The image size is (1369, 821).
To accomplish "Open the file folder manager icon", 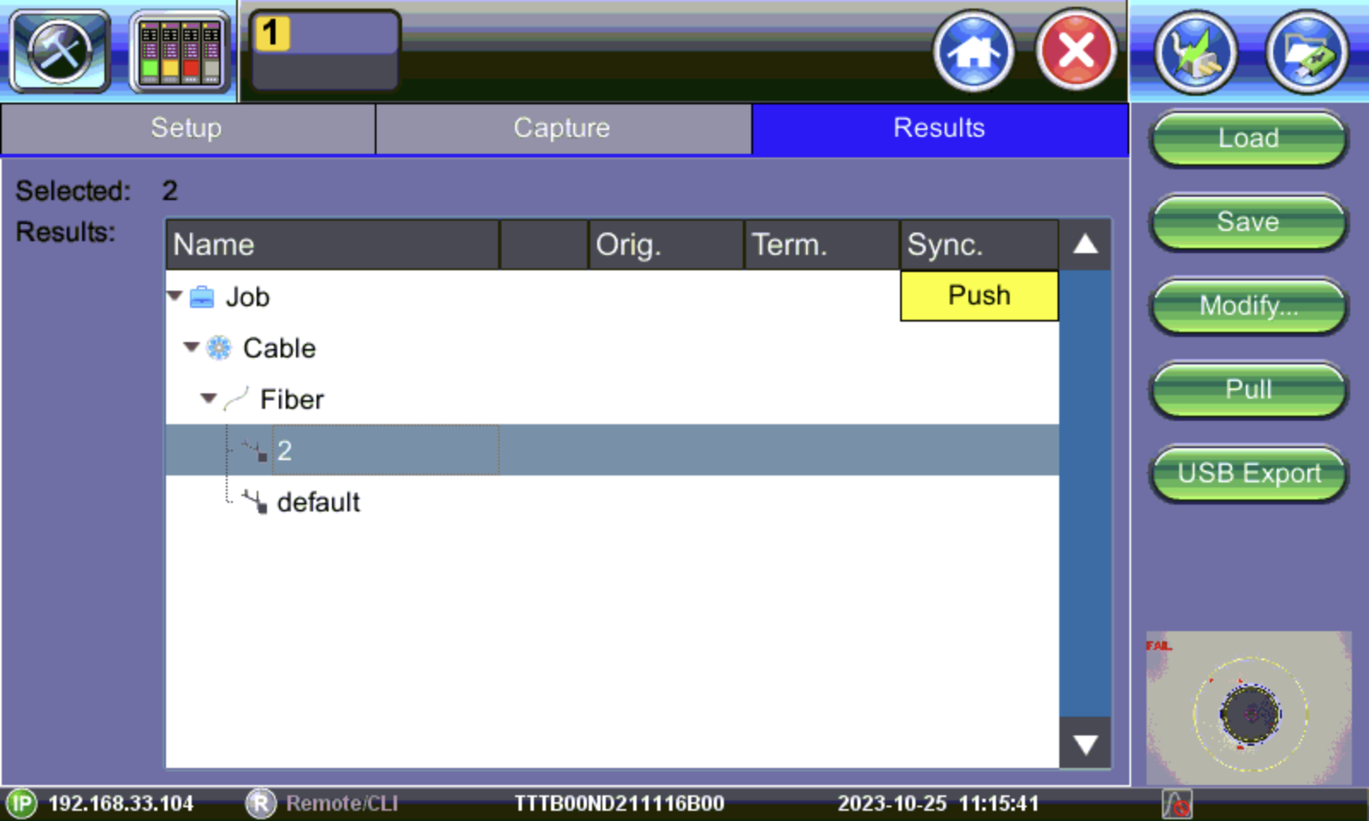I will click(1307, 51).
